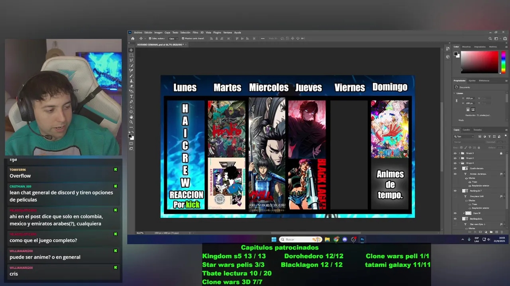Hide the Animes de tempo. text layer

click(455, 174)
